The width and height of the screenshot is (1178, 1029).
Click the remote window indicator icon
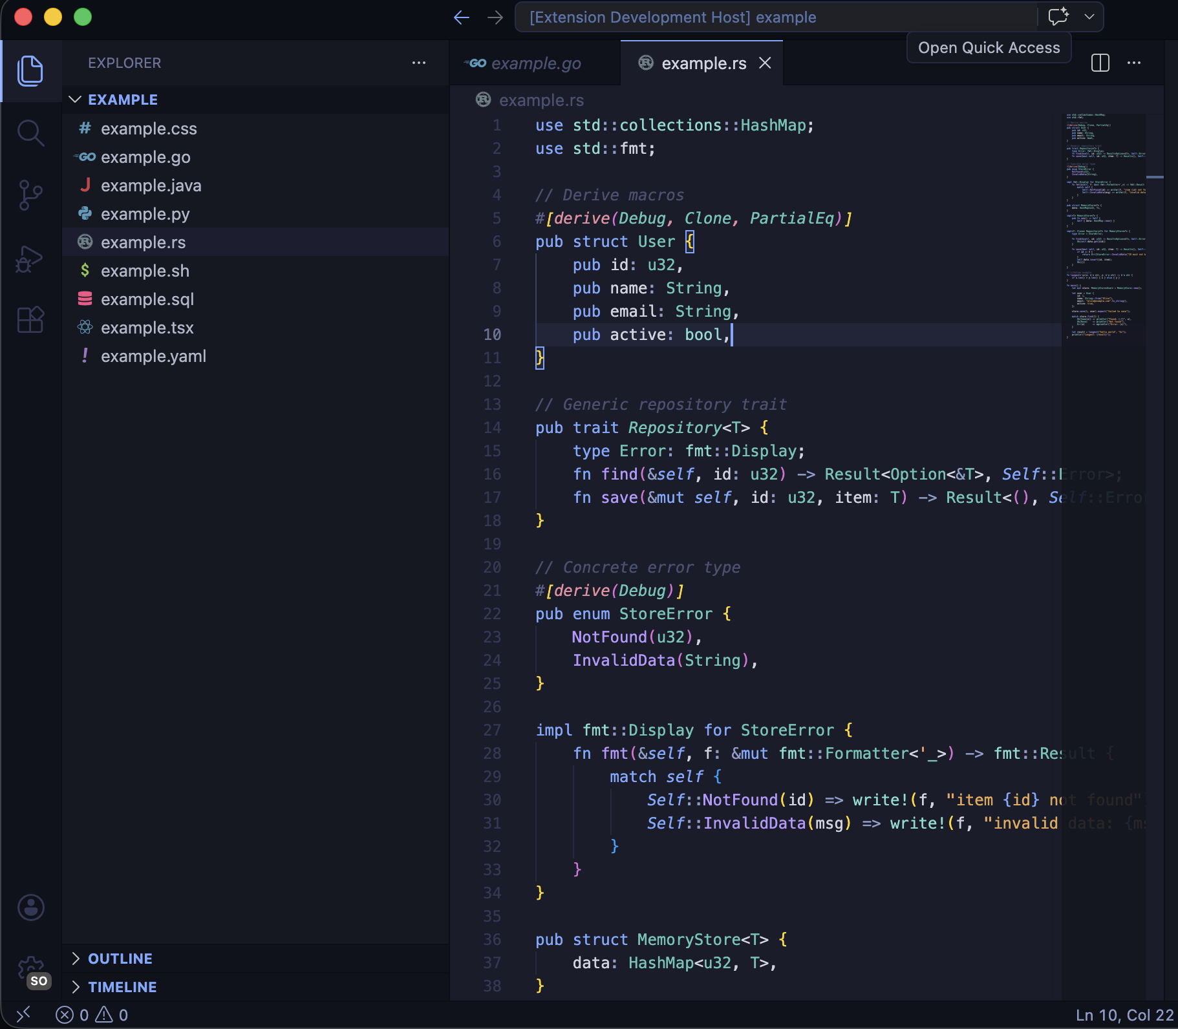coord(23,1015)
